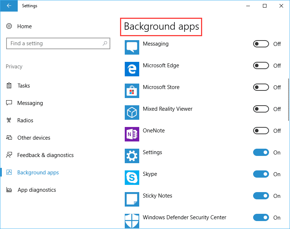Turn off Windows Defender Security Center toggle
The width and height of the screenshot is (290, 229).
coord(261,217)
